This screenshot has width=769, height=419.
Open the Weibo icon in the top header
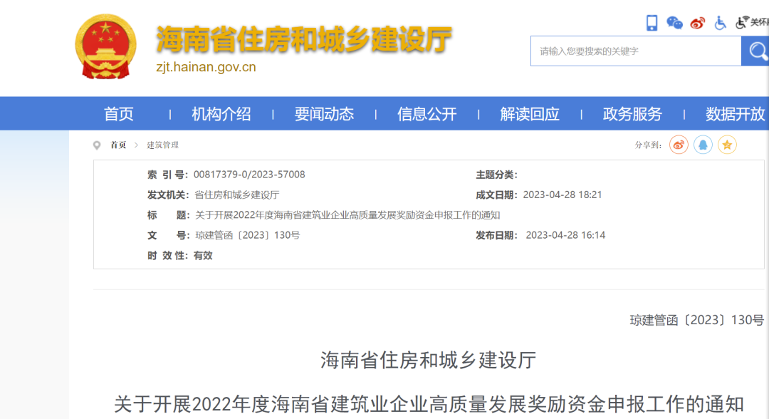(x=698, y=22)
